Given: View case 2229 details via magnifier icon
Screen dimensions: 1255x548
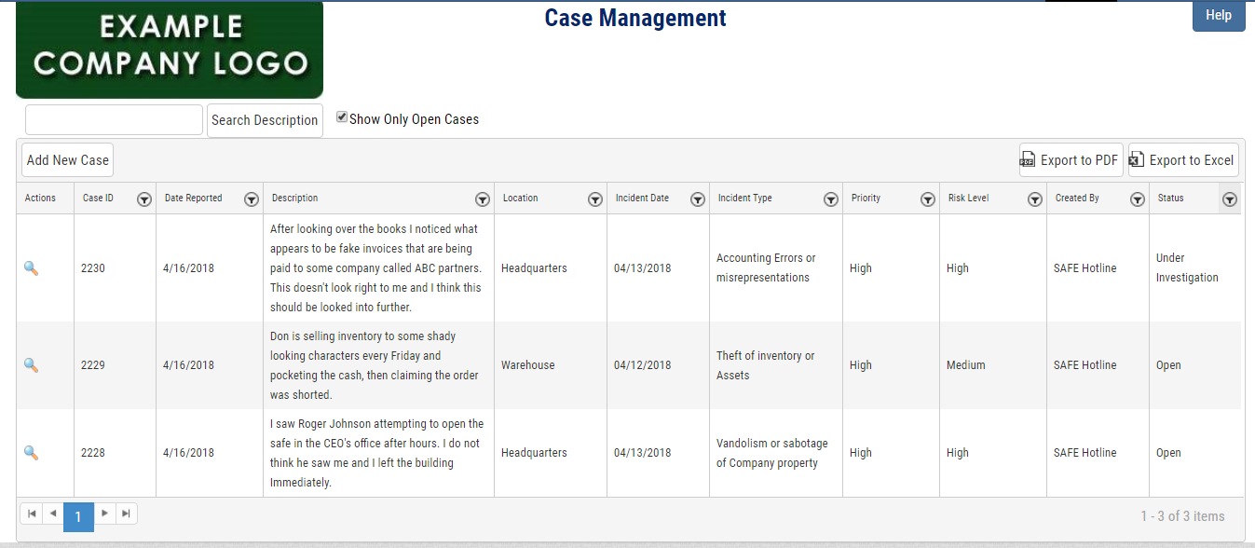Looking at the screenshot, I should [31, 365].
